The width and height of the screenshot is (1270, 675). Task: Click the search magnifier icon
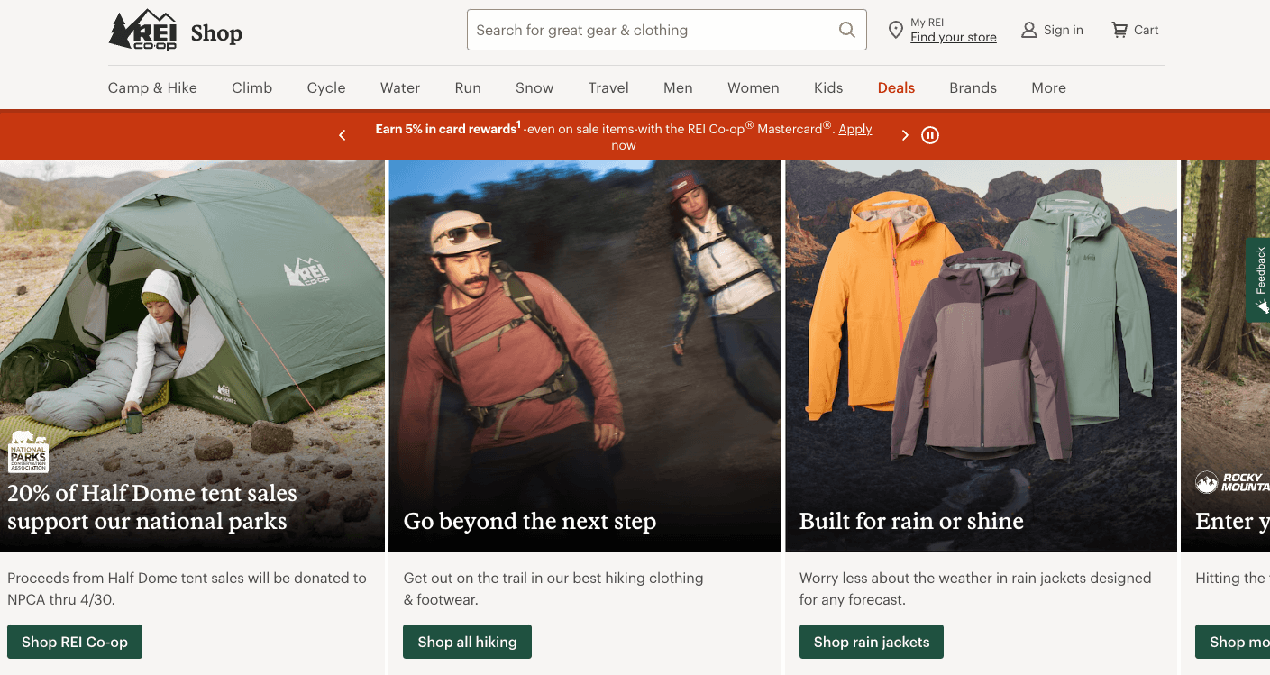pos(846,30)
